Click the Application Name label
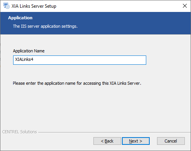 pos(29,51)
